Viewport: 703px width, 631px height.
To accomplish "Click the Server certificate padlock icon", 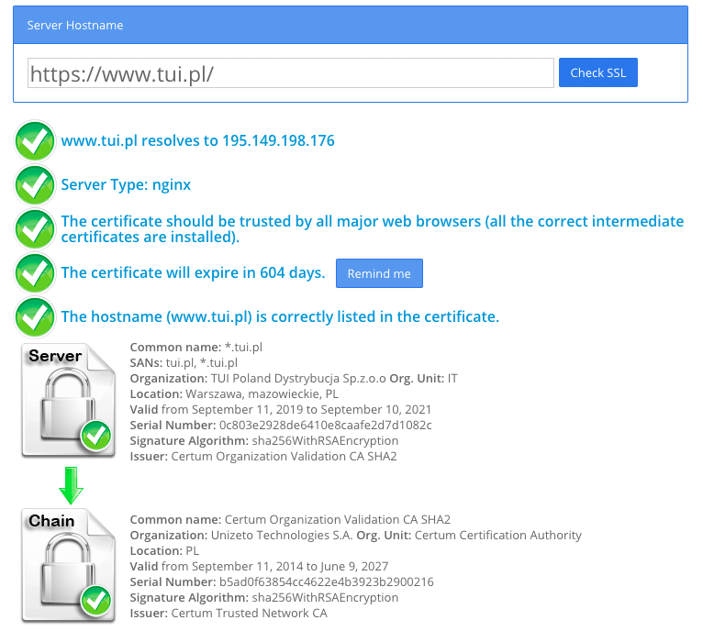I will click(x=69, y=400).
